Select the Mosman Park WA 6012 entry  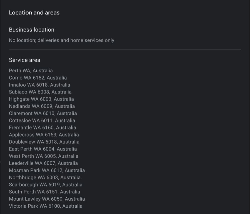pos(47,170)
